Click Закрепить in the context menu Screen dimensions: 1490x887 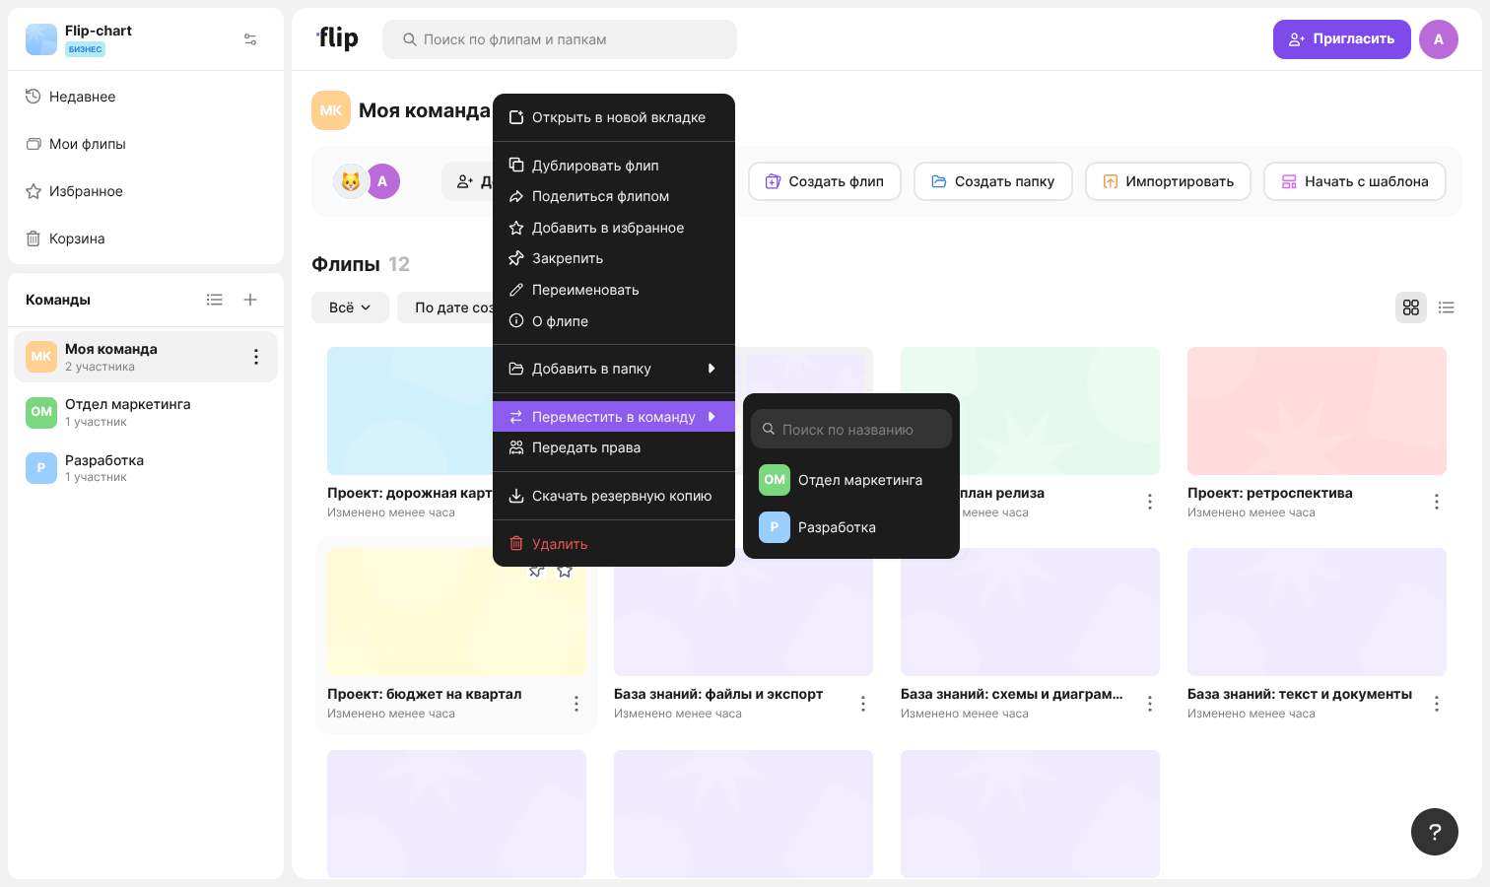coord(614,258)
